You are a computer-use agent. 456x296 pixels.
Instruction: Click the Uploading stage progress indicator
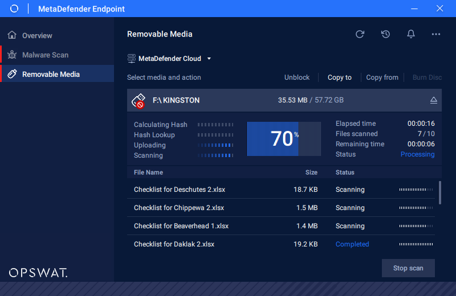(215, 145)
